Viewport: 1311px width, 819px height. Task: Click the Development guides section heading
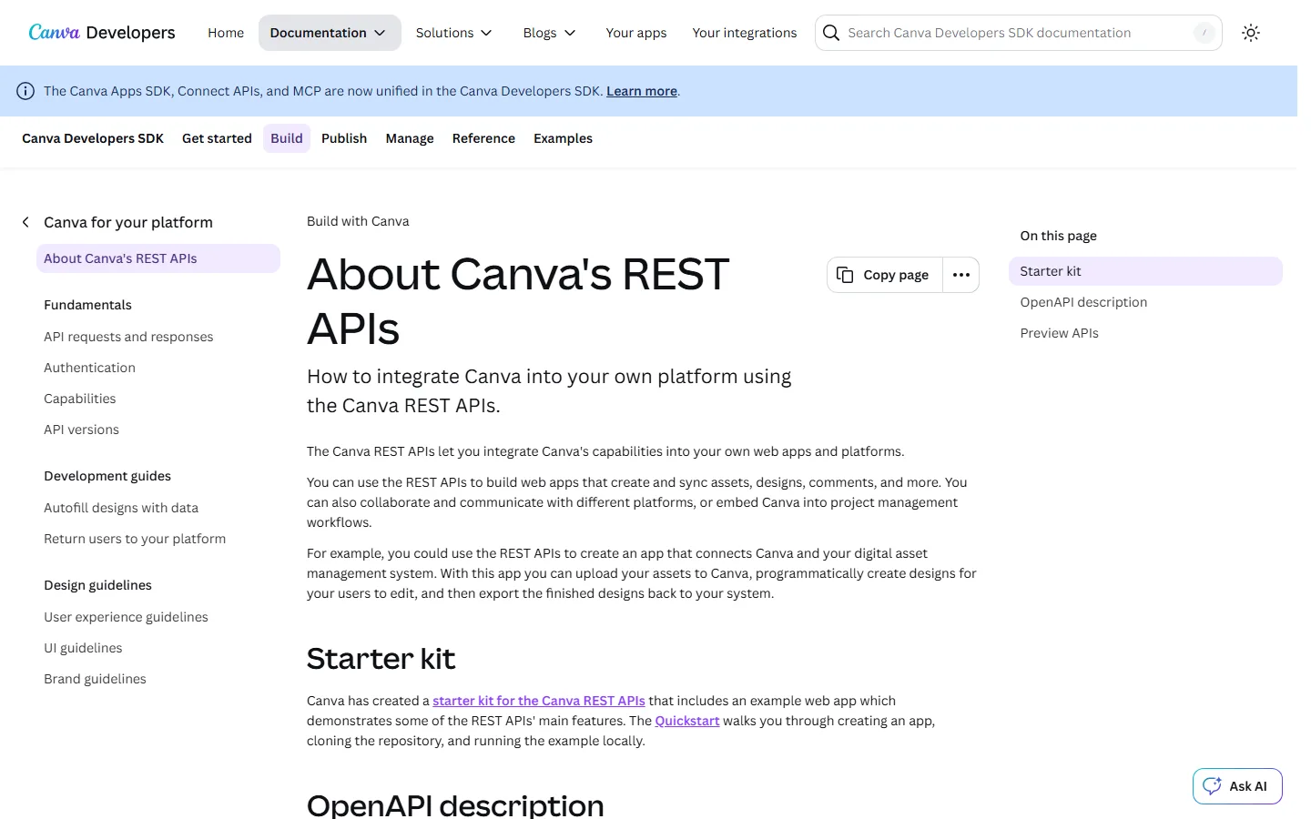tap(107, 476)
